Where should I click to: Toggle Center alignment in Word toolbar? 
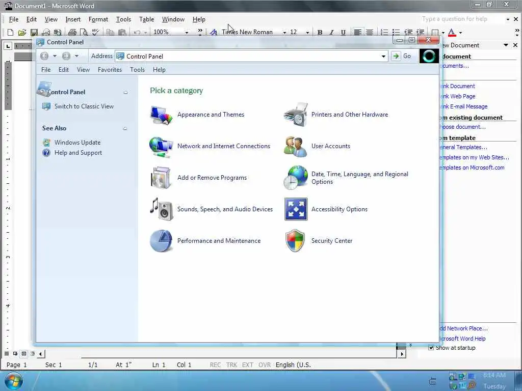click(x=370, y=32)
